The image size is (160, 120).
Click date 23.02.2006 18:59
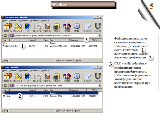[x=78, y=46]
